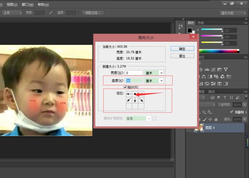
Task: Add a Brightness/Contrast adjustment (sun icon)
Action: click(201, 69)
